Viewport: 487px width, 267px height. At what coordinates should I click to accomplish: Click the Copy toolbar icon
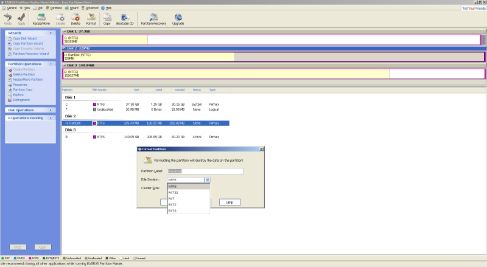tap(107, 19)
